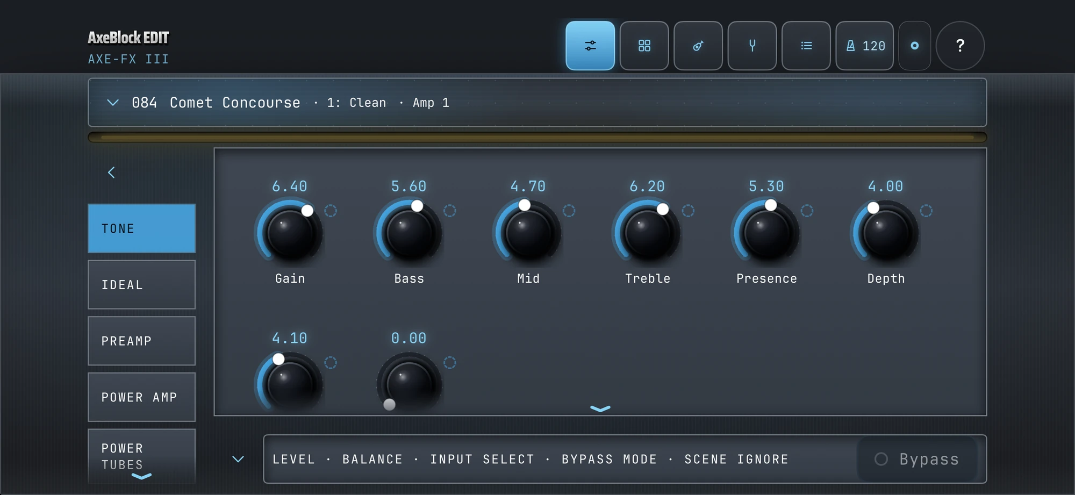Image resolution: width=1075 pixels, height=495 pixels.
Task: Open the INPUT SELECT option
Action: point(482,460)
